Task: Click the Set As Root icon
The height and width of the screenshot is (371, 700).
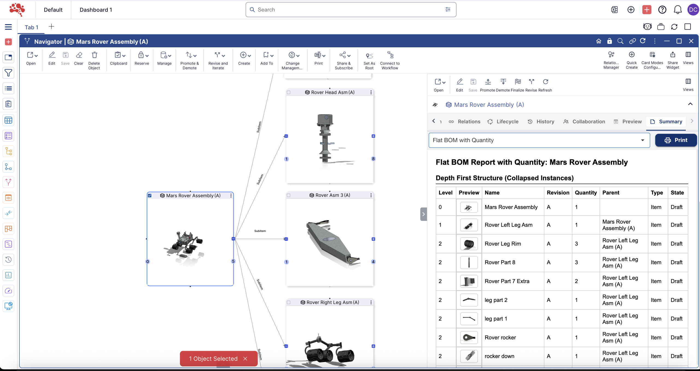Action: 369,56
